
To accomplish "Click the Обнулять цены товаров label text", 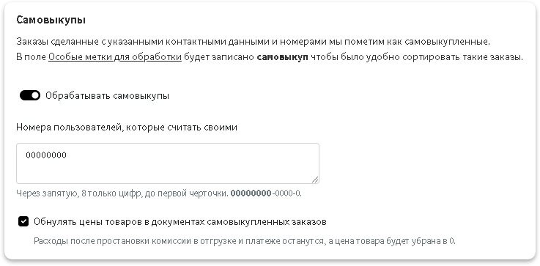I will click(x=180, y=222).
